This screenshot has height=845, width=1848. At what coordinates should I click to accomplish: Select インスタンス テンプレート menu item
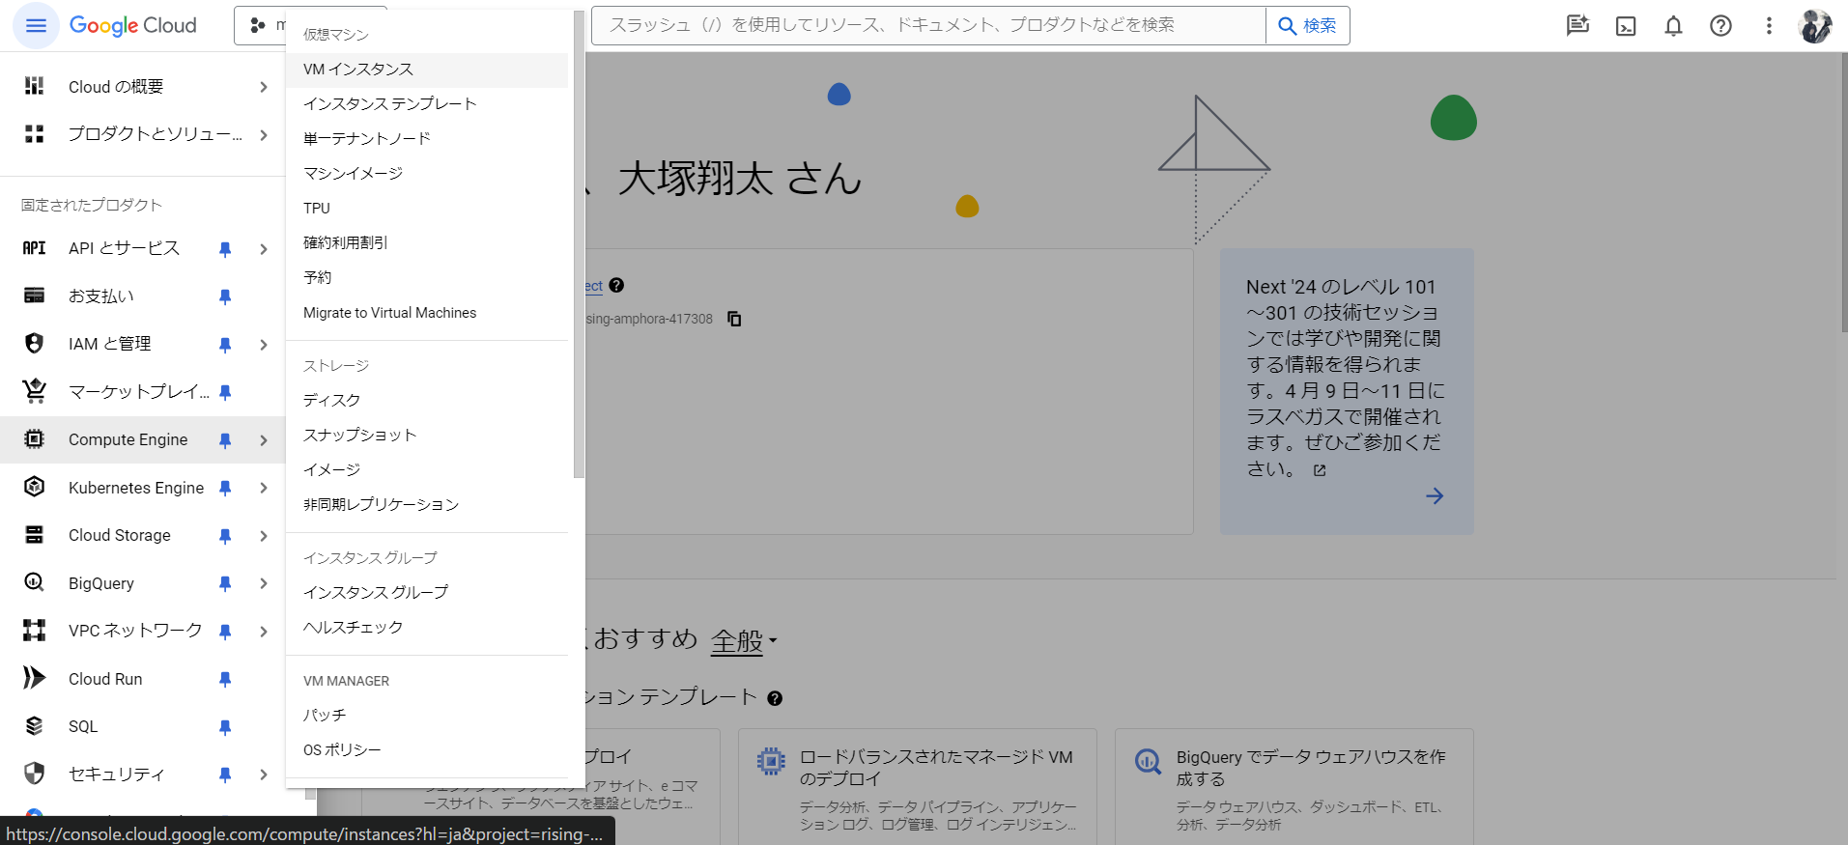click(427, 104)
